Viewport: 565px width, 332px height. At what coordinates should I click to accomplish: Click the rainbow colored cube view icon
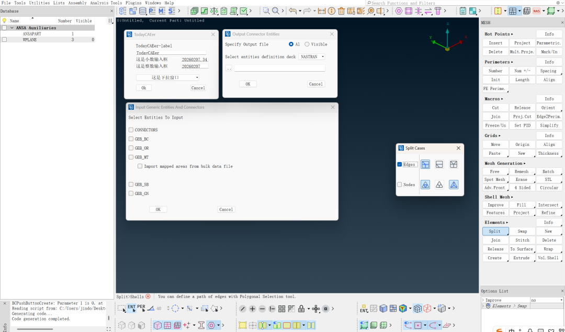(x=403, y=308)
